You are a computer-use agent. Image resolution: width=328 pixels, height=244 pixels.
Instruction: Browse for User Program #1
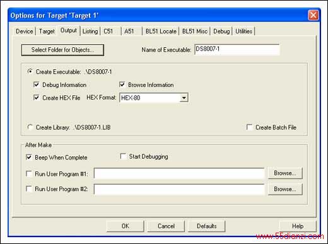point(285,173)
